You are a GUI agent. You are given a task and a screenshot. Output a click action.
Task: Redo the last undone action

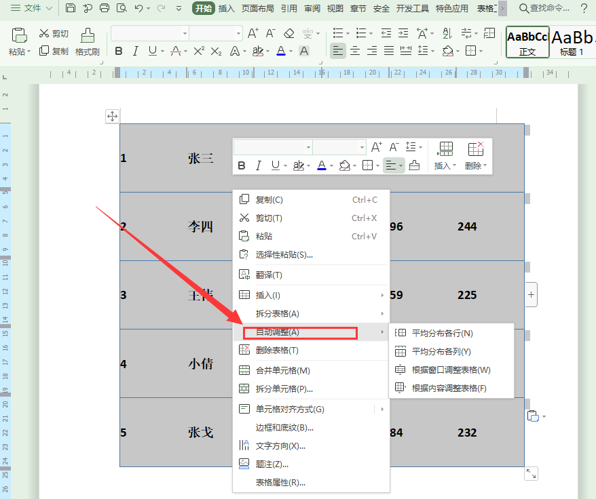tap(162, 8)
